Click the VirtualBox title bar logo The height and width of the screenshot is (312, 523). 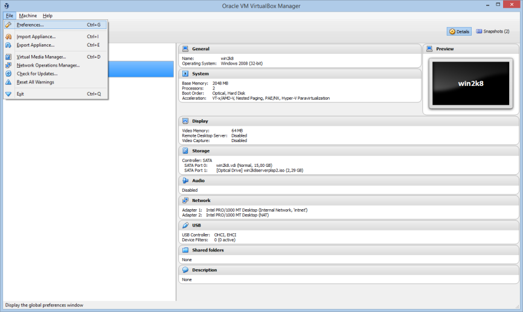tap(6, 5)
